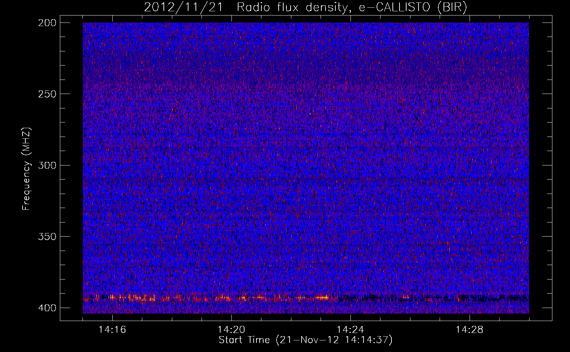The image size is (570, 352).
Task: Select the 200 frequency tick label
Action: [x=47, y=23]
